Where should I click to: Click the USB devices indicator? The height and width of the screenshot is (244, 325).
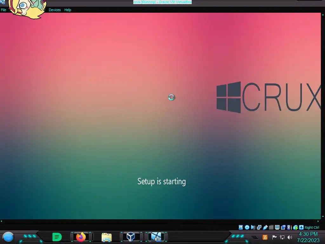coord(265,227)
